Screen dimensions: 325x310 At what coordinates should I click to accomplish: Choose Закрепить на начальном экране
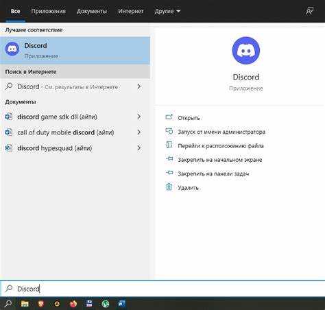click(220, 160)
